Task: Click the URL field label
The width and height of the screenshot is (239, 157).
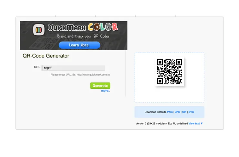Action: 37,67
